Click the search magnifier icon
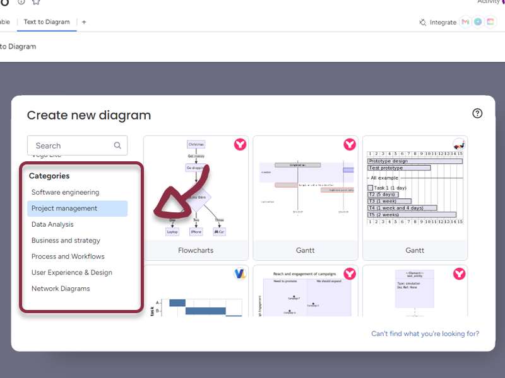Viewport: 505px width, 378px height. (x=117, y=146)
